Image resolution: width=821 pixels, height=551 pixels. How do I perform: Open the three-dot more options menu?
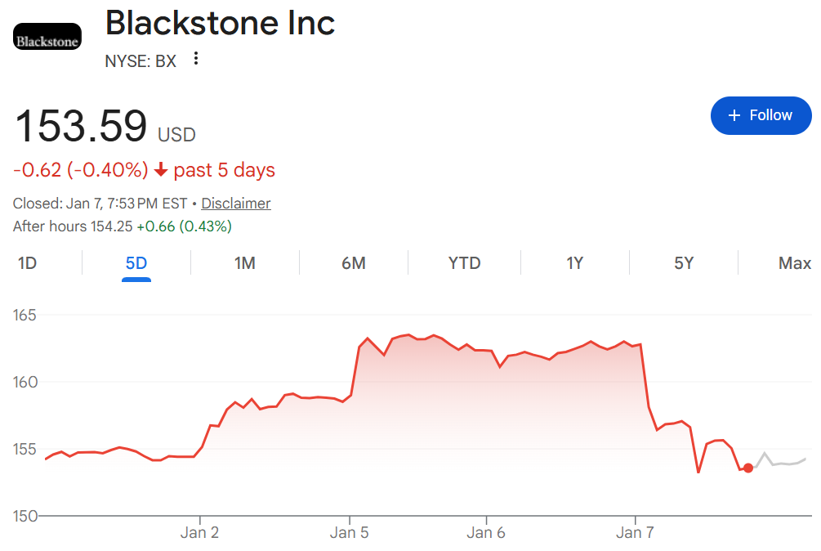pyautogui.click(x=195, y=59)
